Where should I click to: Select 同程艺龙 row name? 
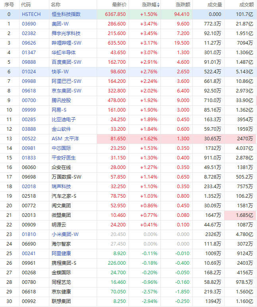[61, 282]
